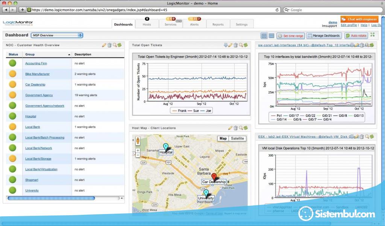
Task: Click the LogicMonitor logo
Action: (18, 23)
